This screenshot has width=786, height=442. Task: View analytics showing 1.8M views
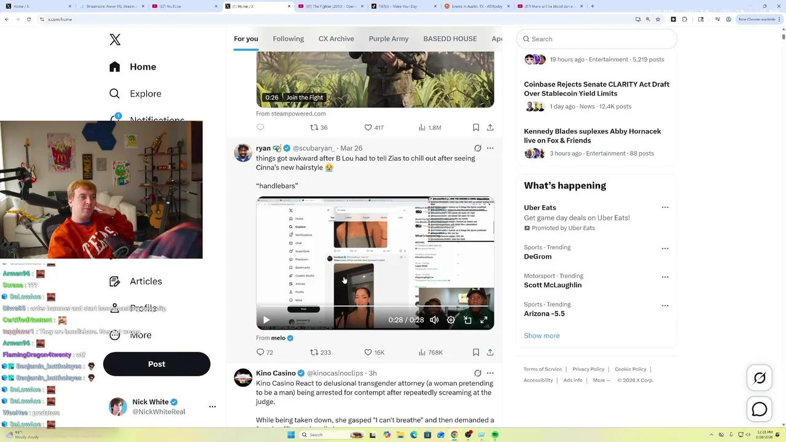pos(429,128)
